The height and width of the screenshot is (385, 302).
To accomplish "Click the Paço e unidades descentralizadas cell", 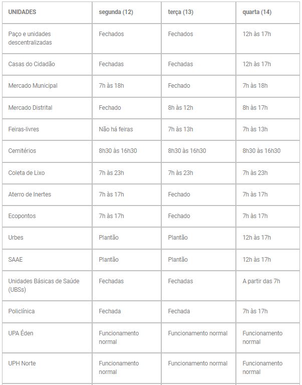I will pos(30,38).
